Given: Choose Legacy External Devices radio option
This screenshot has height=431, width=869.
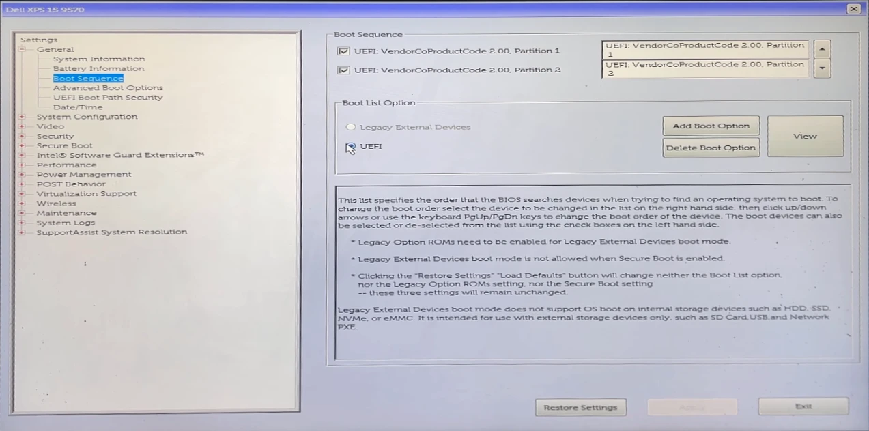Looking at the screenshot, I should 351,127.
